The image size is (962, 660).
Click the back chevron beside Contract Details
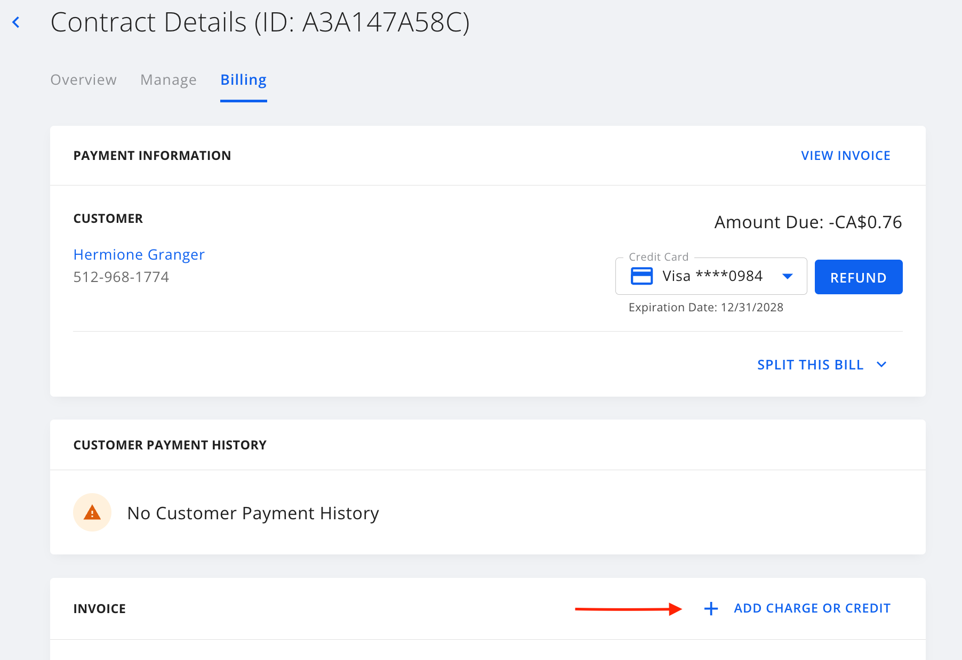16,22
